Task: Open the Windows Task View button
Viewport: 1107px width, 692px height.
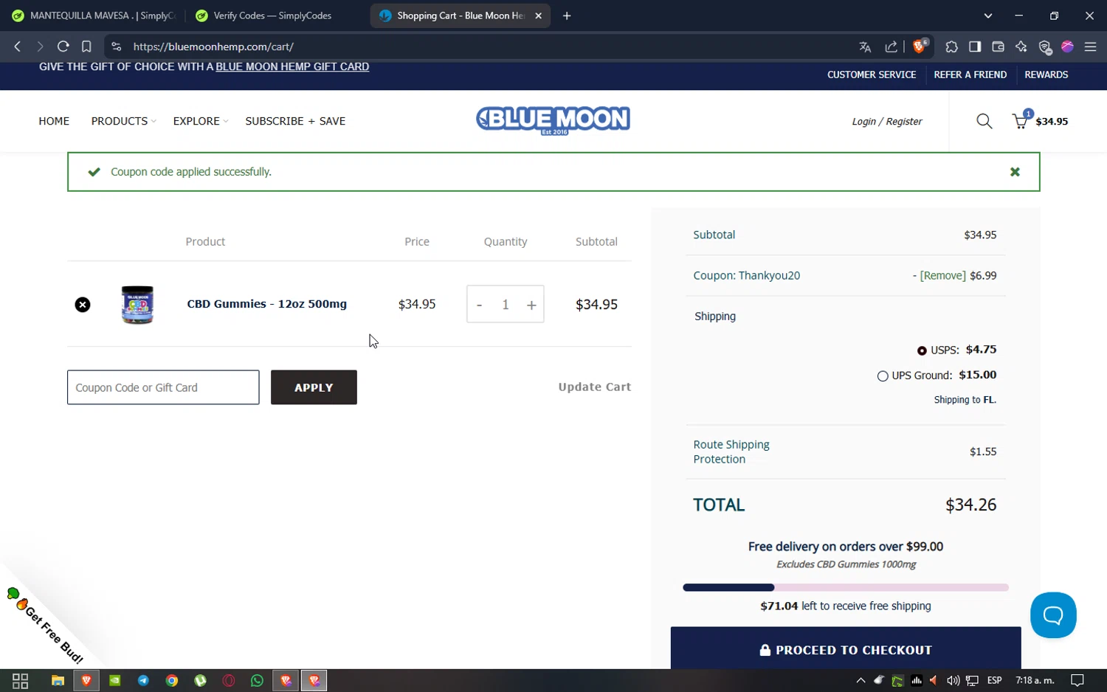Action: pyautogui.click(x=20, y=680)
